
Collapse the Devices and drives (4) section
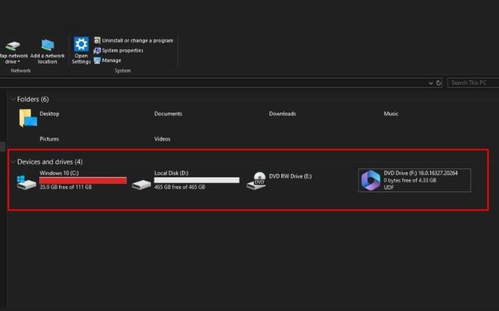(x=12, y=162)
